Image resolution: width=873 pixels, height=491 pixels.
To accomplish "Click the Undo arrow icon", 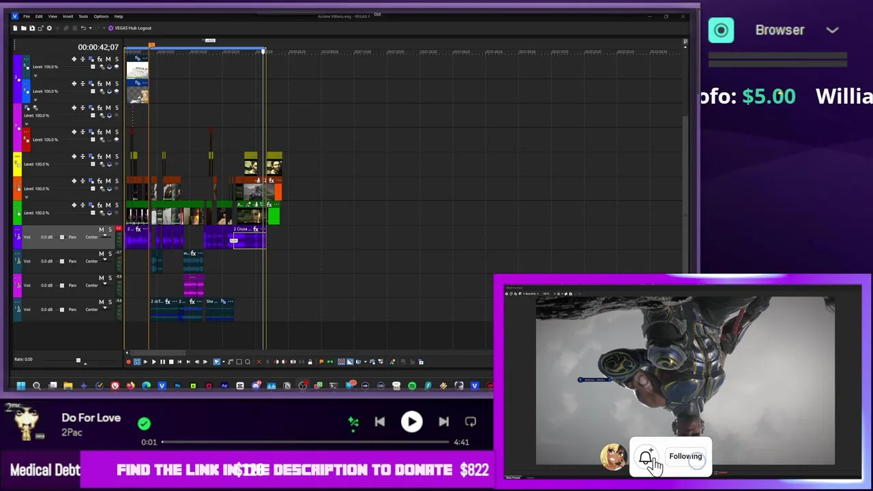I will coord(83,28).
